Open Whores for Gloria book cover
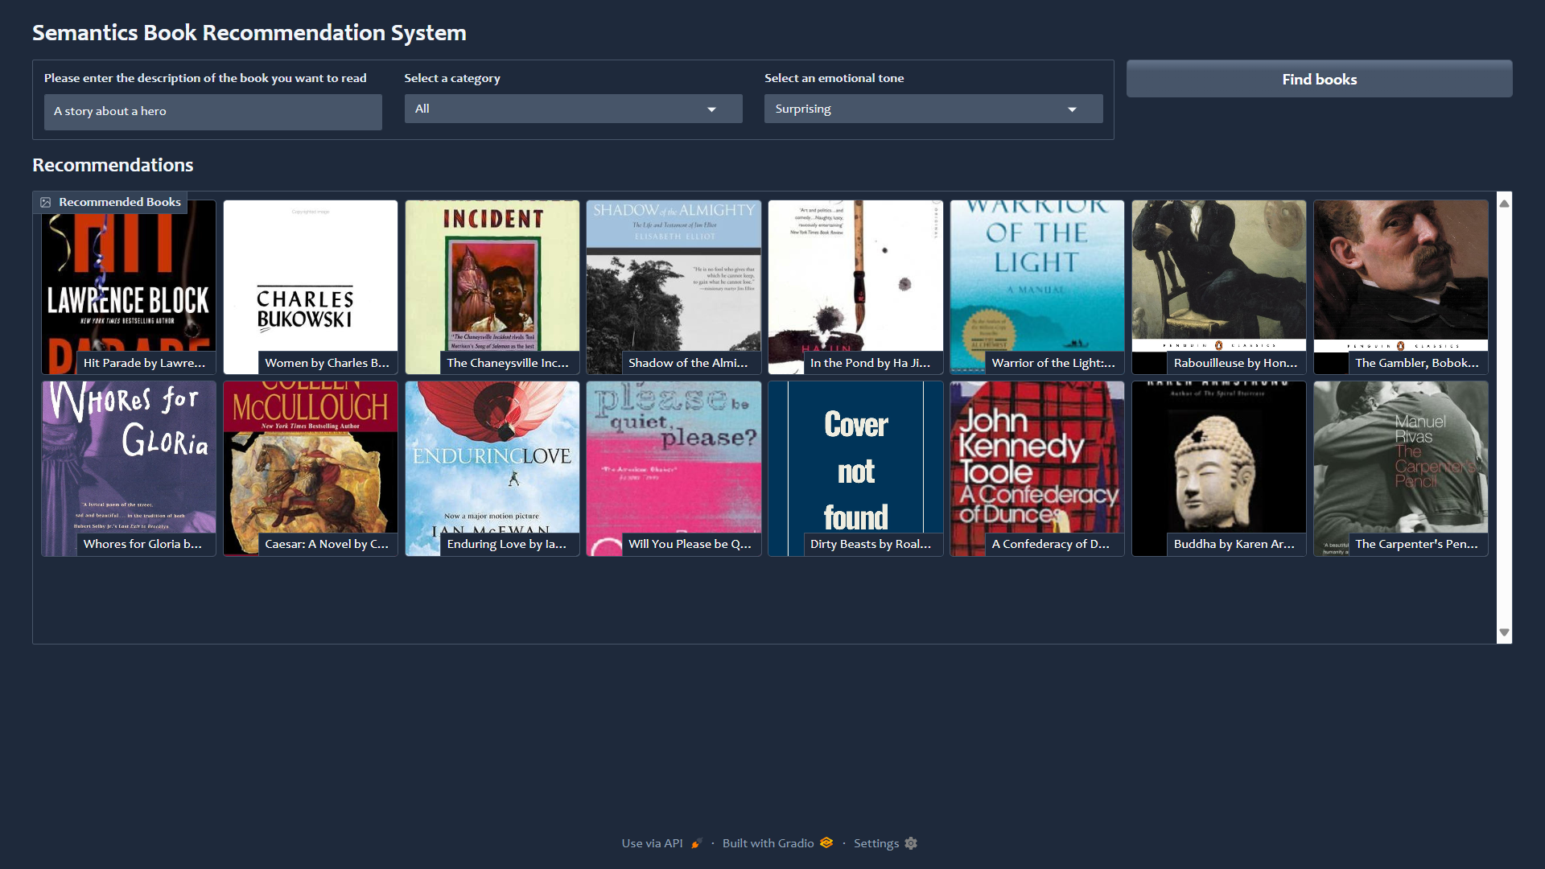The image size is (1545, 869). pos(129,468)
